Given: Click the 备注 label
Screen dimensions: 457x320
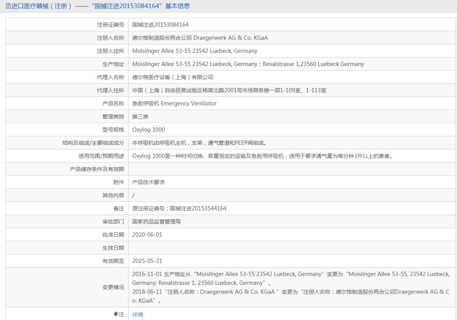Looking at the screenshot, I should (118, 208).
